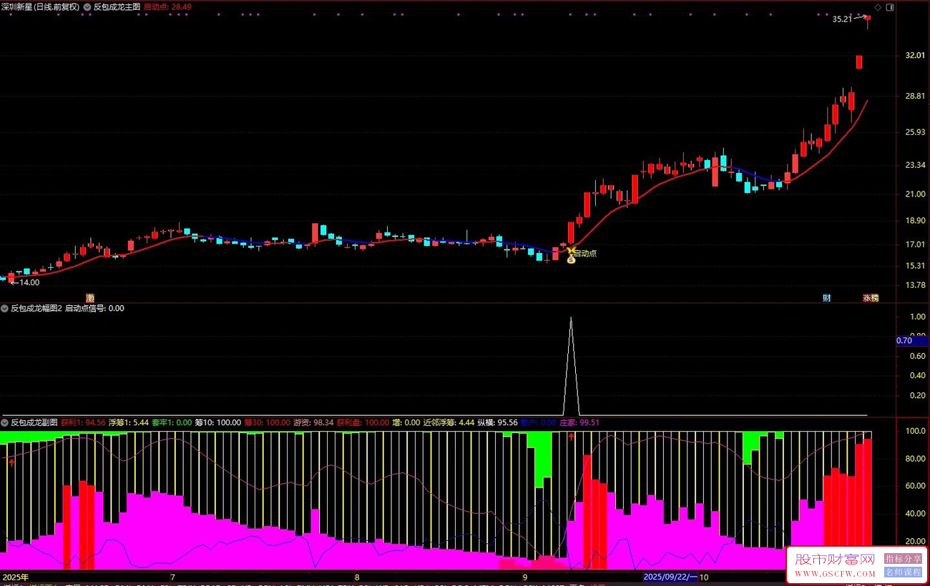Click the 散户: 0.00 readout
The height and width of the screenshot is (586, 930).
pos(539,422)
